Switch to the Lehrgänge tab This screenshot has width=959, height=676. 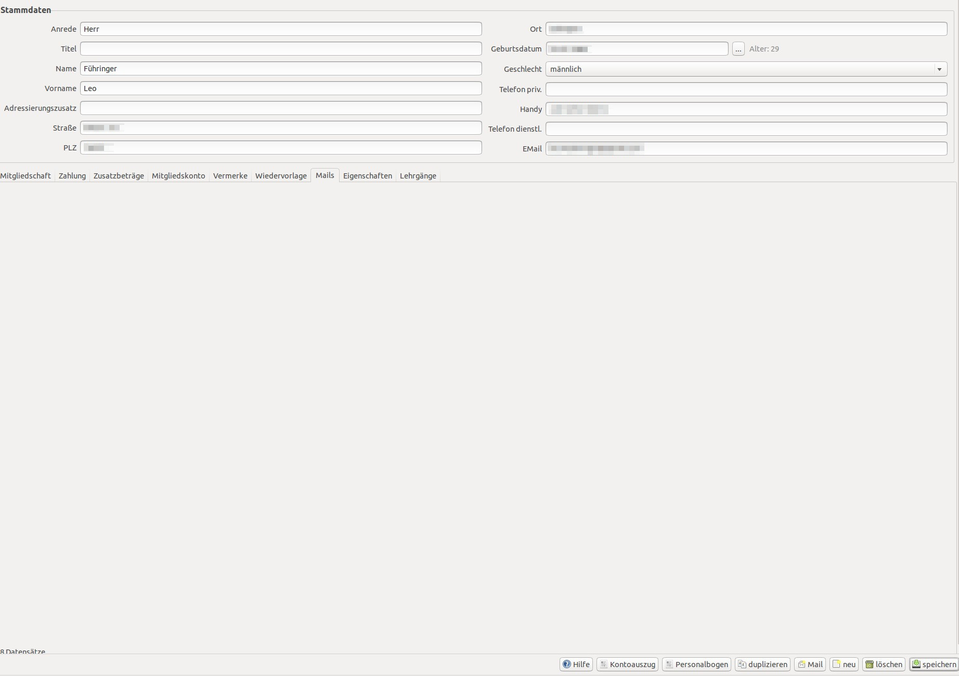pos(418,176)
